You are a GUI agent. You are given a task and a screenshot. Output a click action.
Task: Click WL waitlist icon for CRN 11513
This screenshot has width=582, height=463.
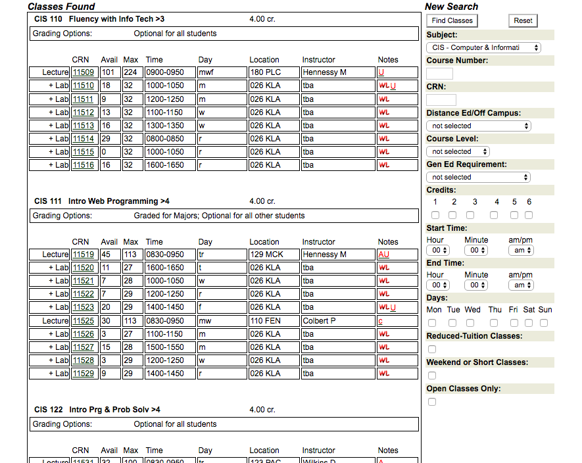(x=384, y=126)
